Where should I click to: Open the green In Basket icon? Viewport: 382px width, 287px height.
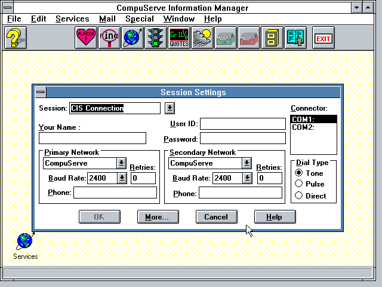[x=226, y=38]
